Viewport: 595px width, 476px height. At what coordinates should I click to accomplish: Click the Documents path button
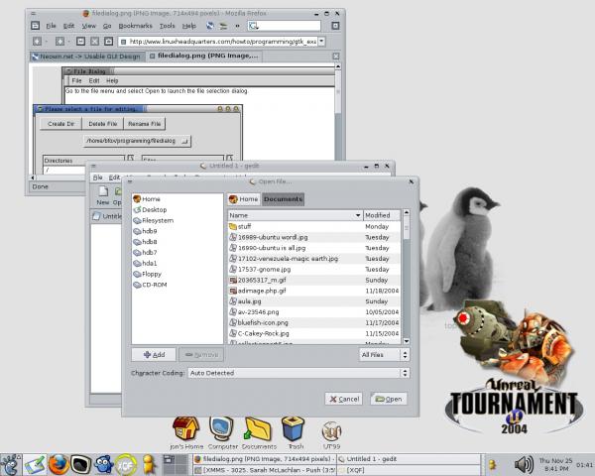(x=283, y=199)
